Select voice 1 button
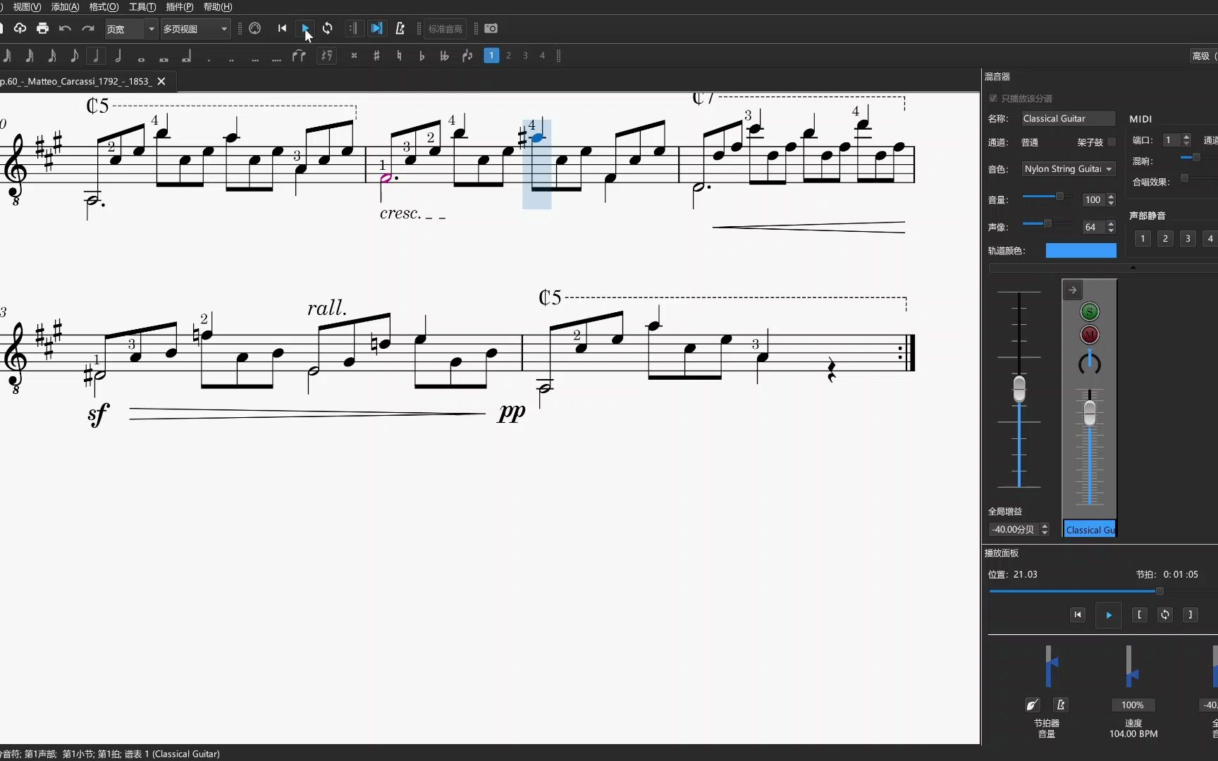Image resolution: width=1218 pixels, height=761 pixels. [x=491, y=56]
